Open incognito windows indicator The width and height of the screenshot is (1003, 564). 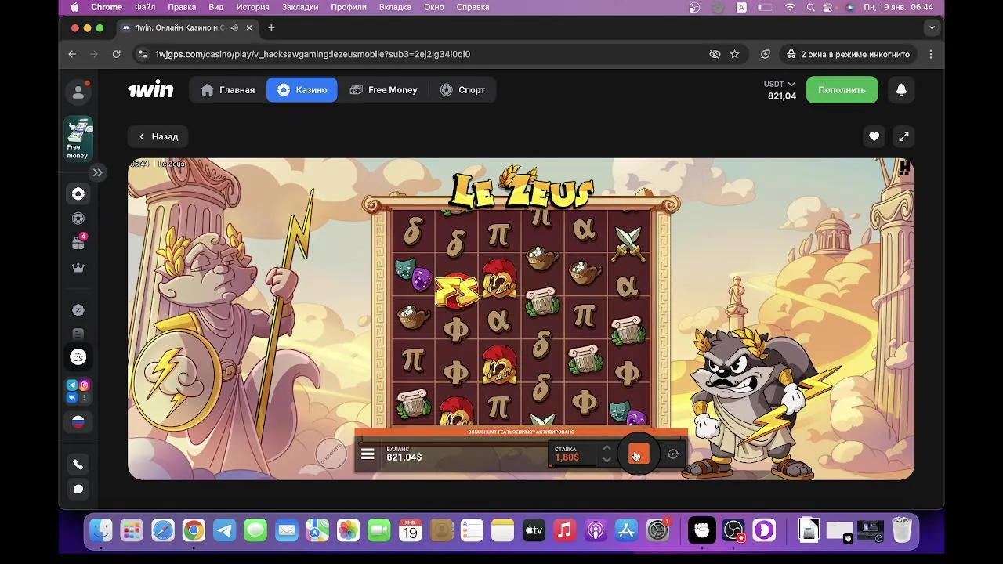pos(847,54)
